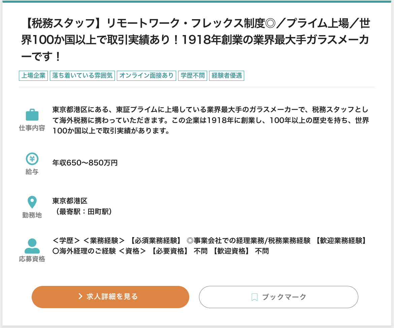Choose the 学歴不問 tag

193,75
